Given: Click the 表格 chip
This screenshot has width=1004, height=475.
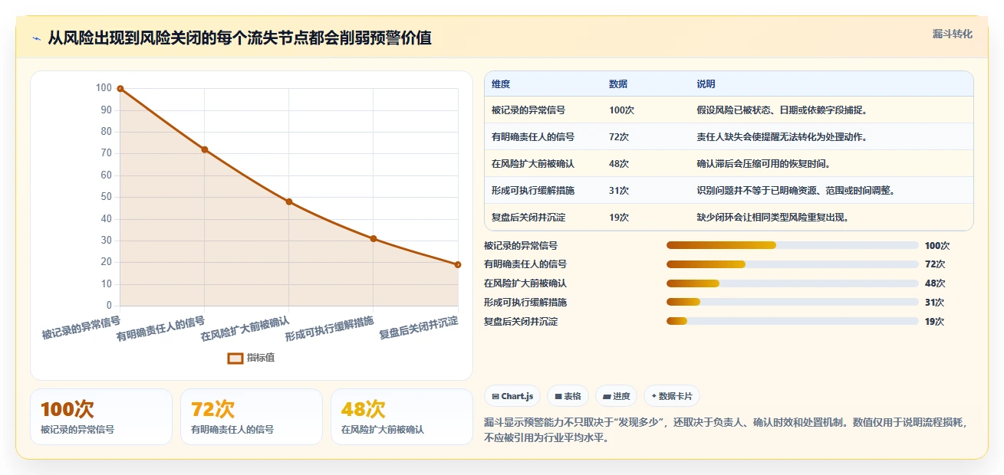Looking at the screenshot, I should pos(568,396).
